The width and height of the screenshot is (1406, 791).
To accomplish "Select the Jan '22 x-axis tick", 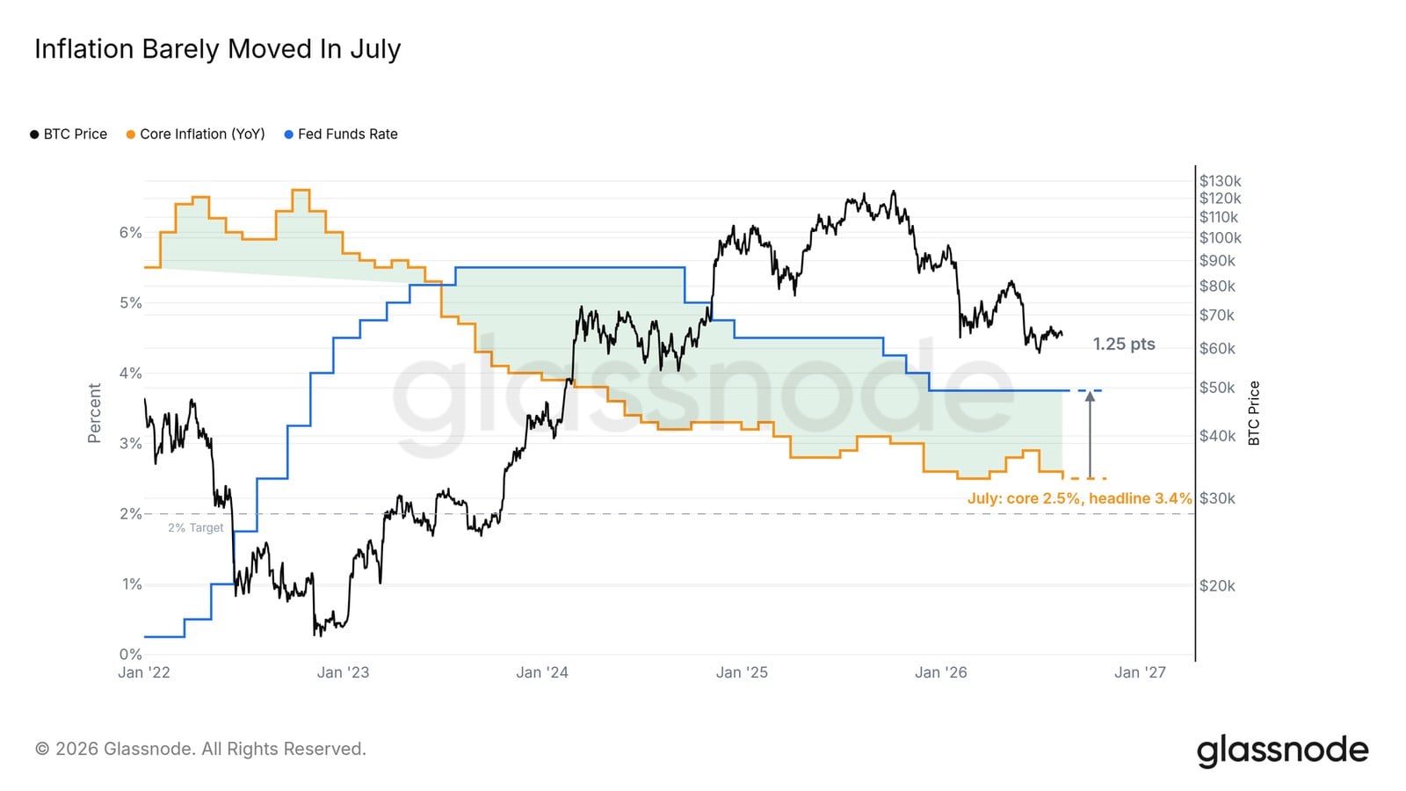I will [x=144, y=672].
